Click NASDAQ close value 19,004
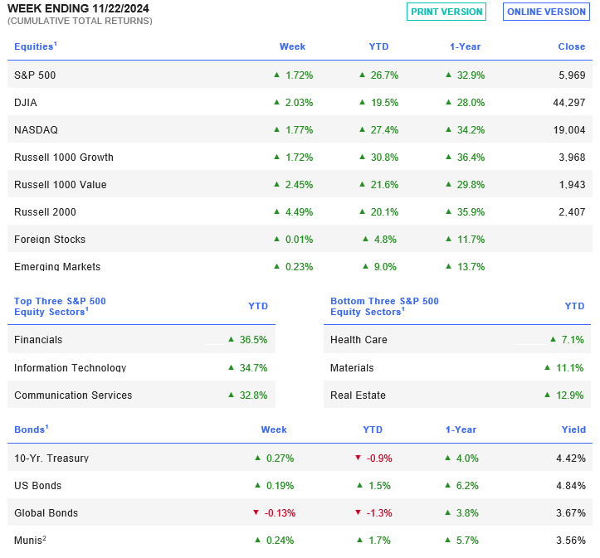The width and height of the screenshot is (600, 558). pyautogui.click(x=569, y=130)
